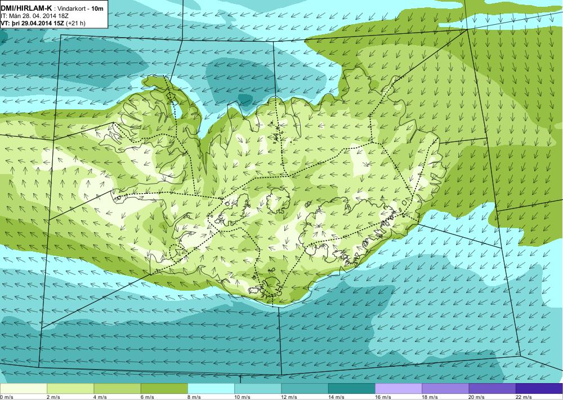This screenshot has height=400, width=563.
Task: Click the legend swatch between 8 and 10 m/s
Action: 211,389
